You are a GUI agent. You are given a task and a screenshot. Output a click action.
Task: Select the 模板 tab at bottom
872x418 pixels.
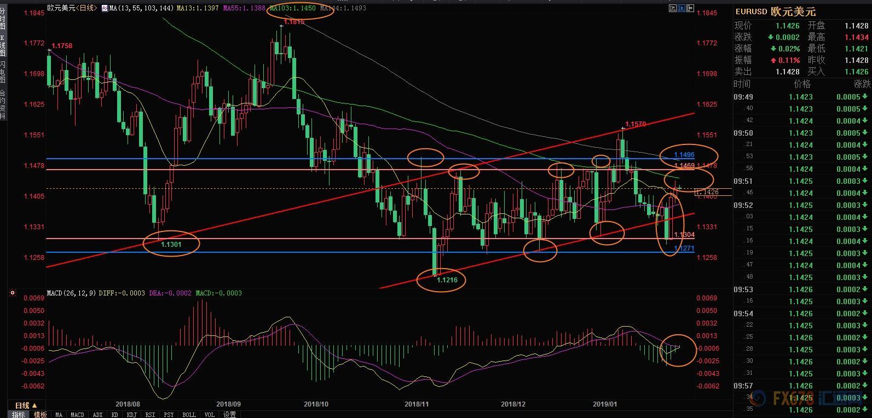tap(40, 415)
